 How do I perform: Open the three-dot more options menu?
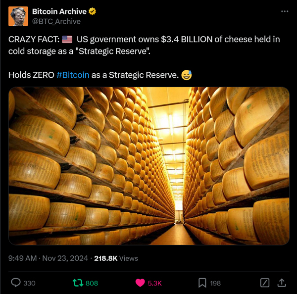point(285,11)
